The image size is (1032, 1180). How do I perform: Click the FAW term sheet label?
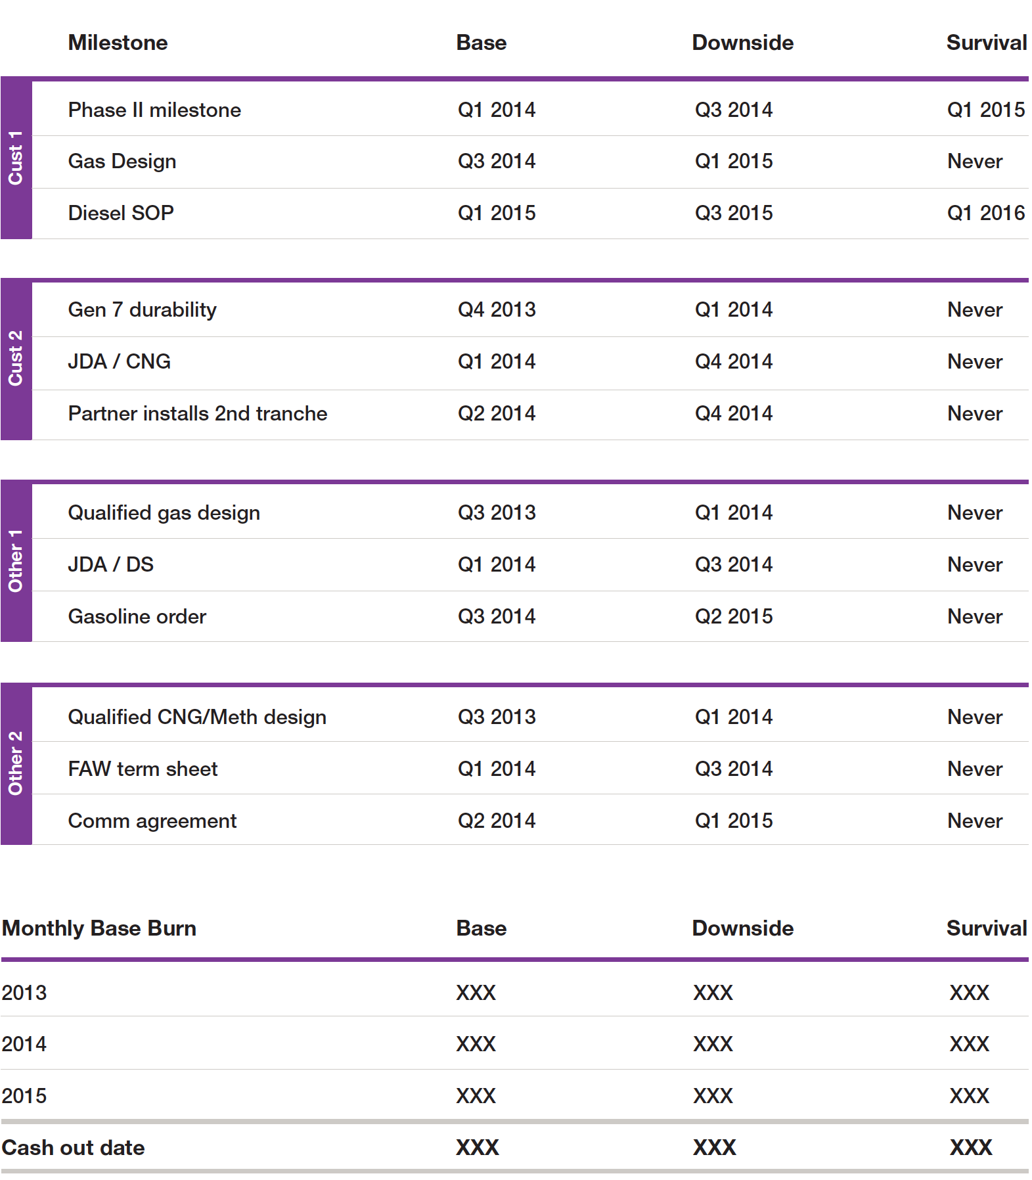[x=143, y=769]
